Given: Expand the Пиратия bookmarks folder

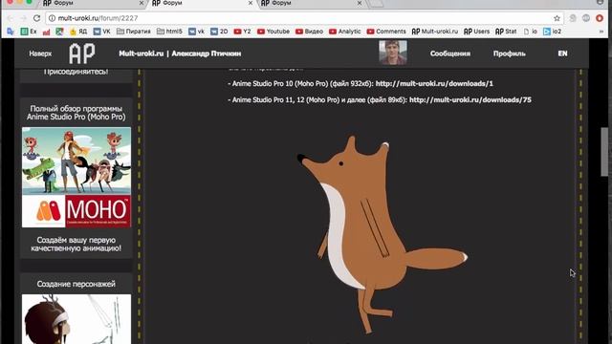Looking at the screenshot, I should point(134,32).
